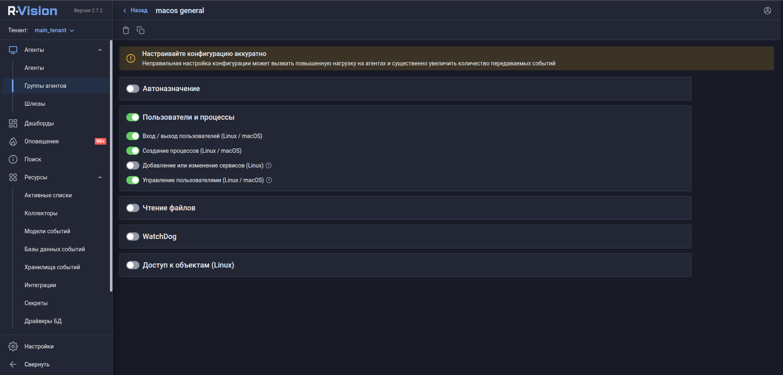The height and width of the screenshot is (375, 783).
Task: Click the collapse sidebar arrow icon
Action: (13, 364)
